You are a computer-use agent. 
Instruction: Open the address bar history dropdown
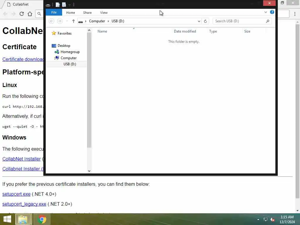pos(199,21)
